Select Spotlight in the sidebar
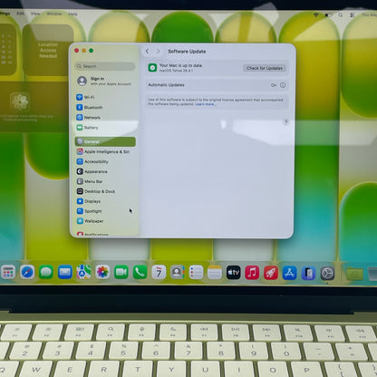The height and width of the screenshot is (377, 377). point(105,211)
